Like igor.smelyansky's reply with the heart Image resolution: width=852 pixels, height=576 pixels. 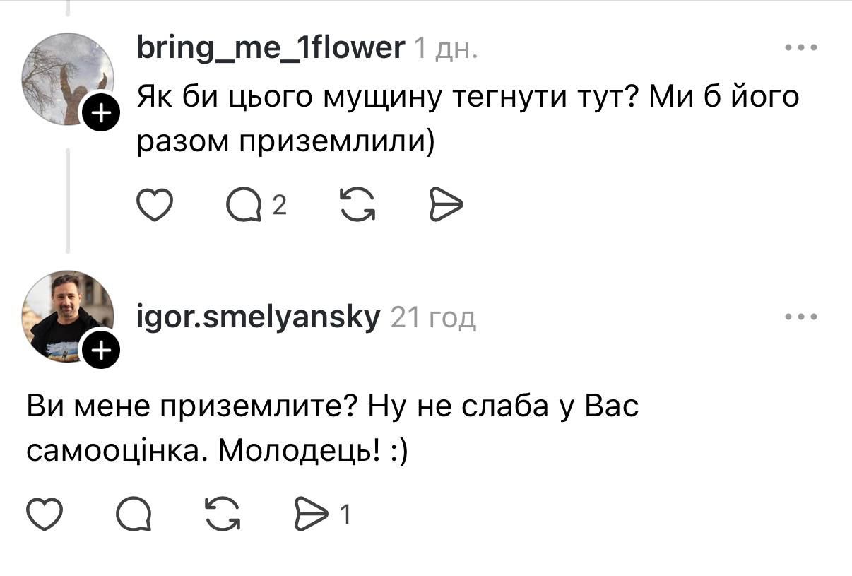coord(45,515)
